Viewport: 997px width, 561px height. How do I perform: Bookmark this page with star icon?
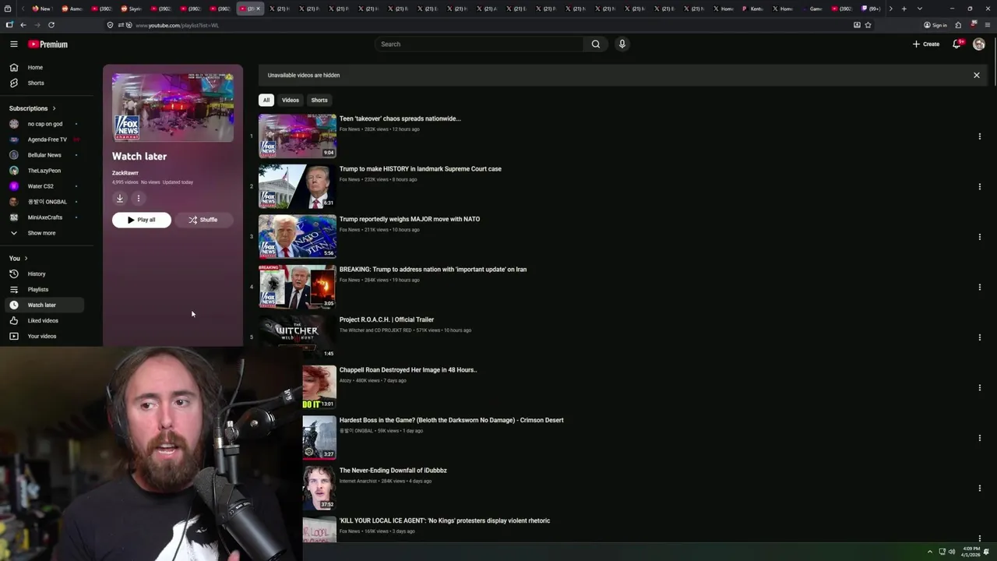pos(868,25)
